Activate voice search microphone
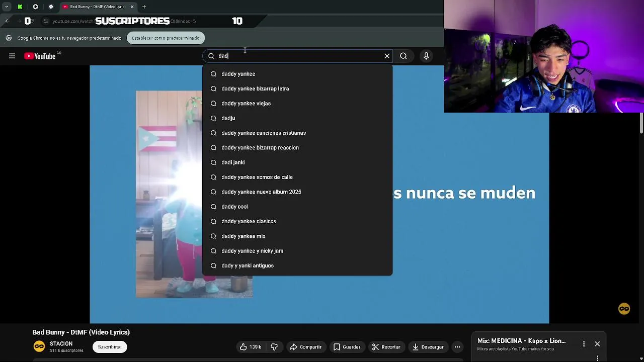Viewport: 644px width, 362px height. pos(426,56)
